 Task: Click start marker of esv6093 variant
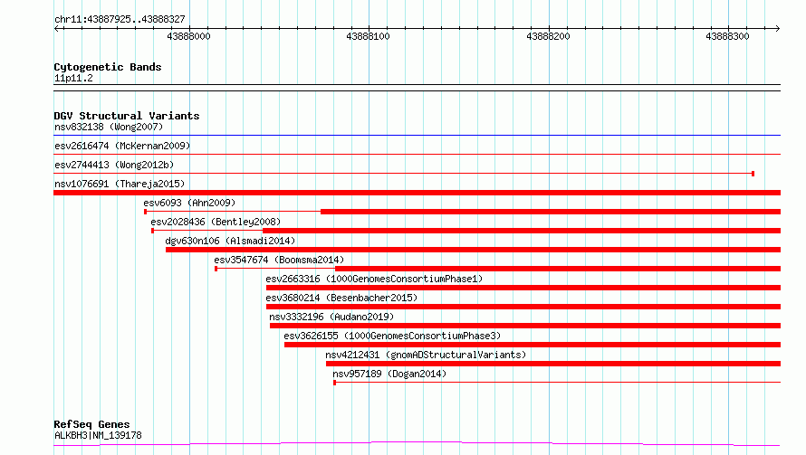coord(146,212)
